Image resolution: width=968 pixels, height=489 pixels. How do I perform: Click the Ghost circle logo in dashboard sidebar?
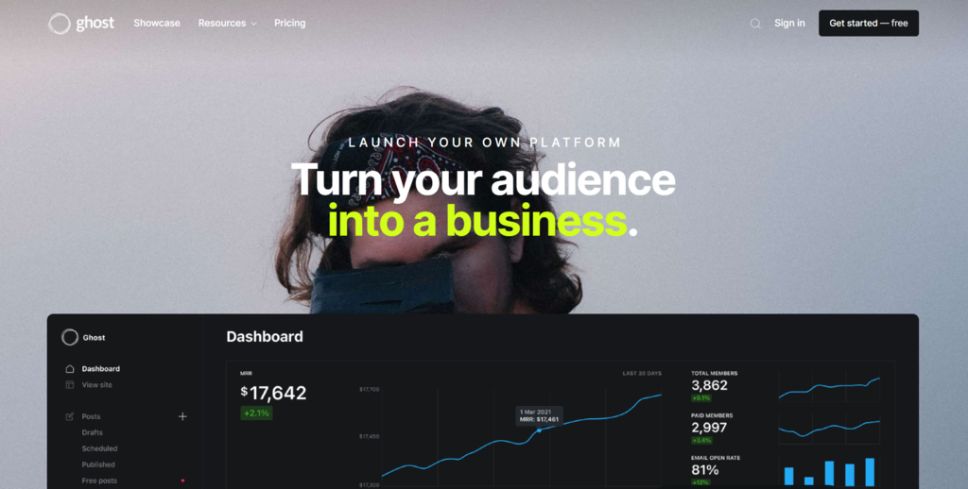(x=70, y=337)
